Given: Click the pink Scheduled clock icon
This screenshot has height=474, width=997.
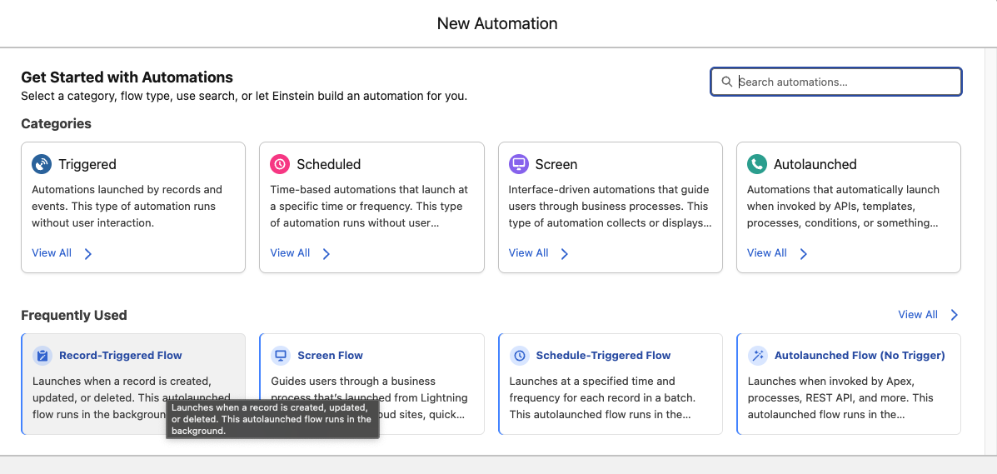Looking at the screenshot, I should 280,164.
